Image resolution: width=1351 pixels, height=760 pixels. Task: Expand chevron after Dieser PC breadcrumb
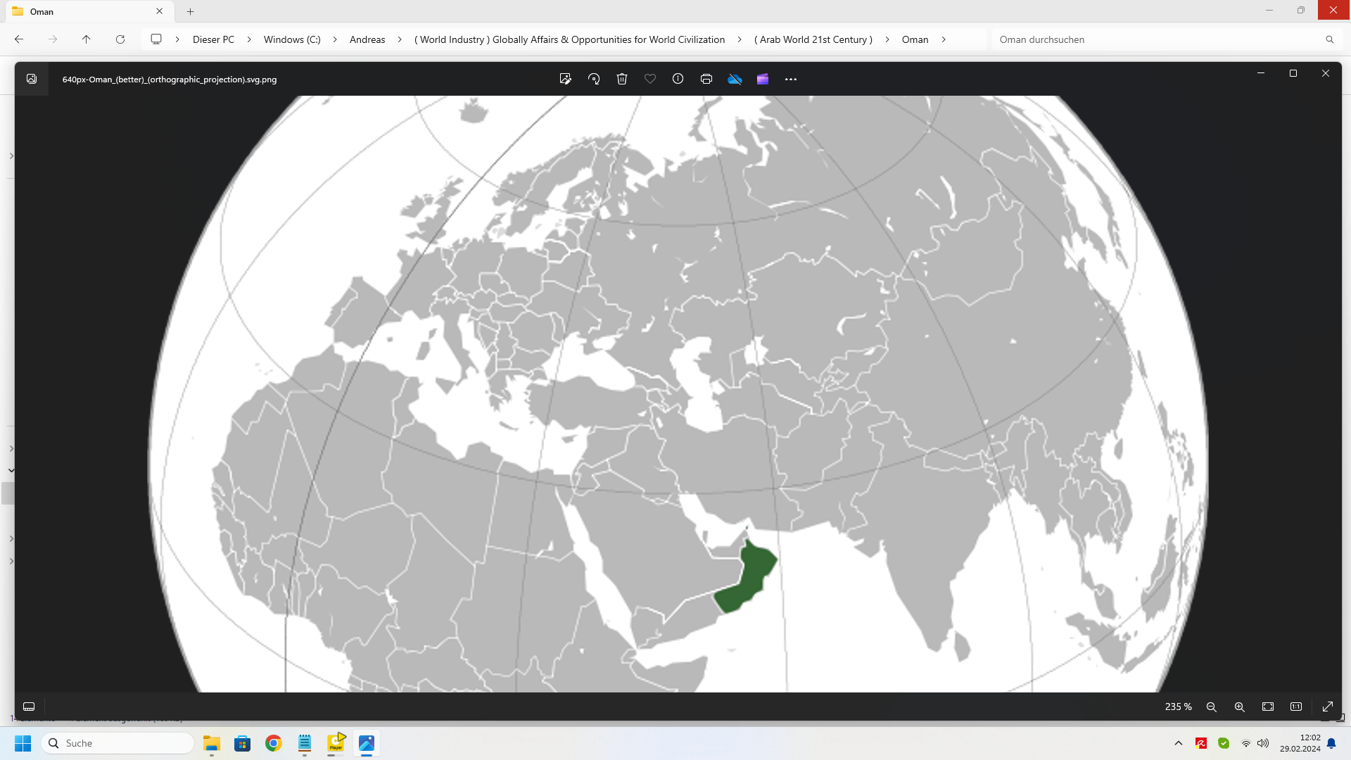tap(249, 39)
